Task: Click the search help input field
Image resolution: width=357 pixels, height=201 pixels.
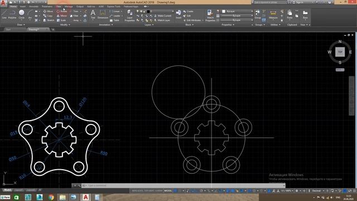Action: pyautogui.click(x=270, y=2)
